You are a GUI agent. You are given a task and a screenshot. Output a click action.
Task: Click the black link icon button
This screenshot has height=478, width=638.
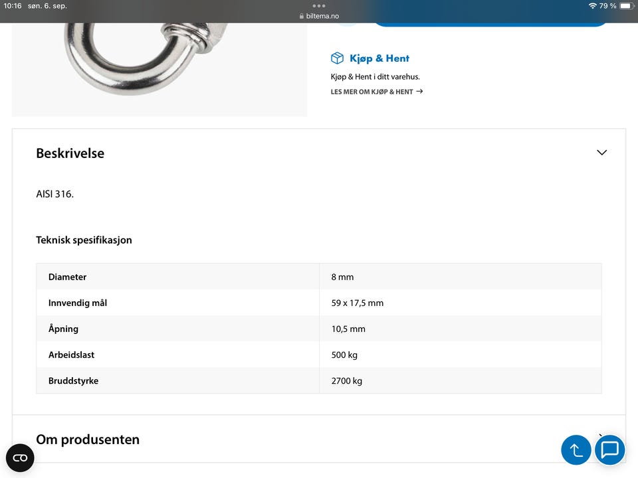pyautogui.click(x=20, y=458)
